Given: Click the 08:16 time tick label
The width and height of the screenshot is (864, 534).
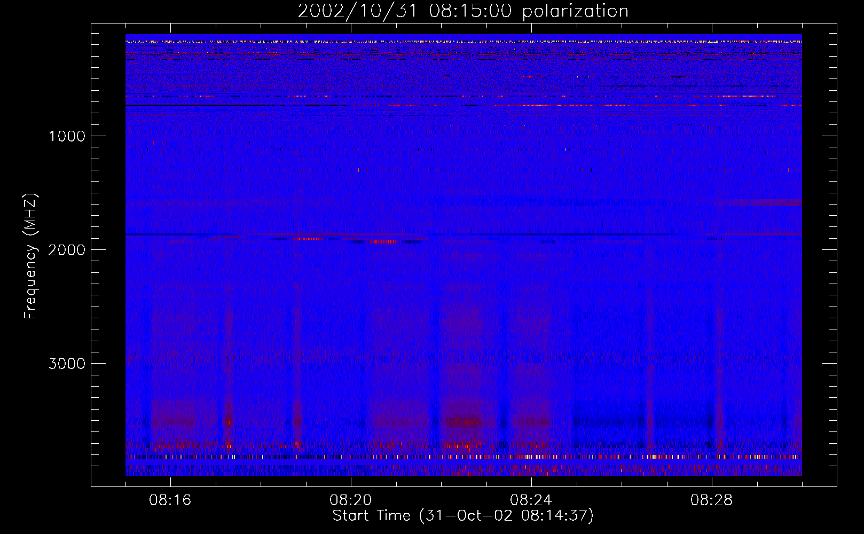Looking at the screenshot, I should [x=170, y=500].
